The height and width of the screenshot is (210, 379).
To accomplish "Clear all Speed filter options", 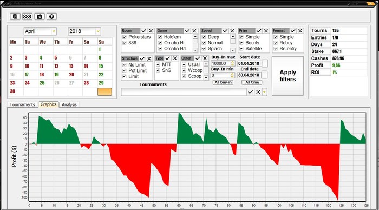I will (x=232, y=31).
